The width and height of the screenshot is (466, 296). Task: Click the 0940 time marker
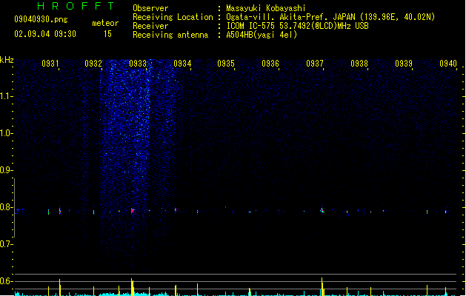click(448, 64)
